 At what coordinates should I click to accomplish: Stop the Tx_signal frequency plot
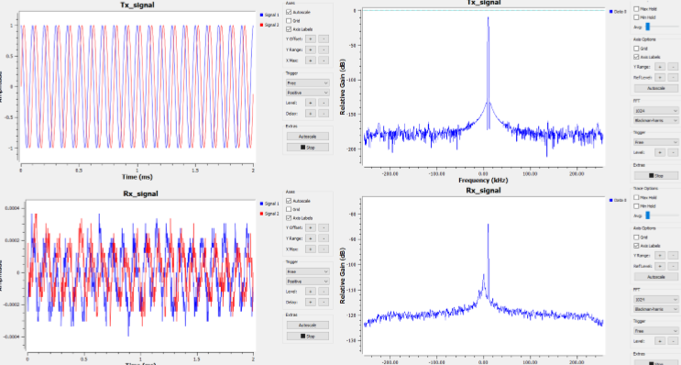[656, 175]
